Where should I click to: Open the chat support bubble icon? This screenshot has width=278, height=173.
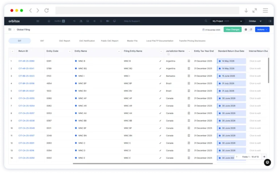[267, 162]
